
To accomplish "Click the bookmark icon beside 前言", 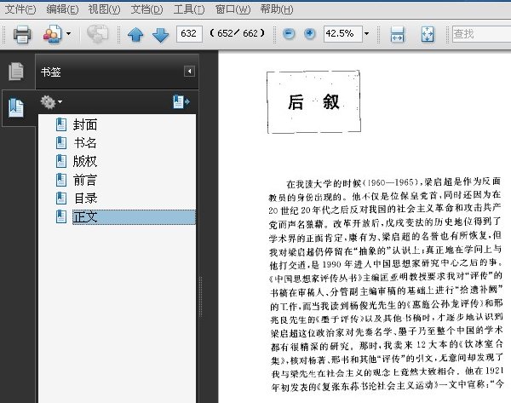I will pyautogui.click(x=61, y=180).
